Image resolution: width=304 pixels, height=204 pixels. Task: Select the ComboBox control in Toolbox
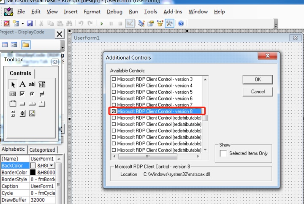coord(42,84)
